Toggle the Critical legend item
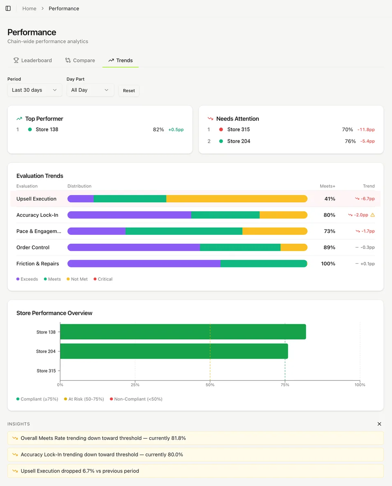 (103, 279)
